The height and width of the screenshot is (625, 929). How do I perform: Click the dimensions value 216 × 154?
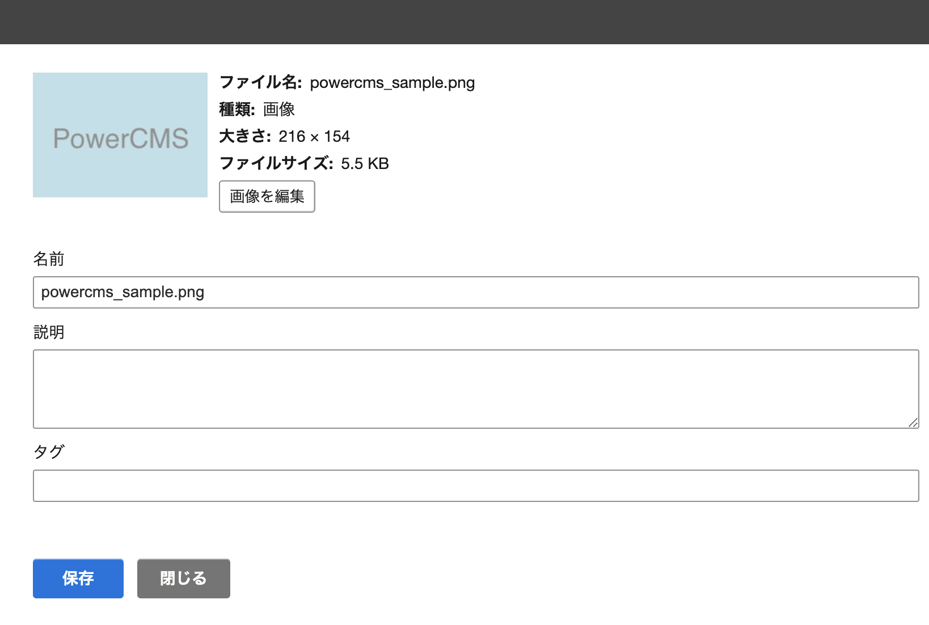tap(314, 136)
